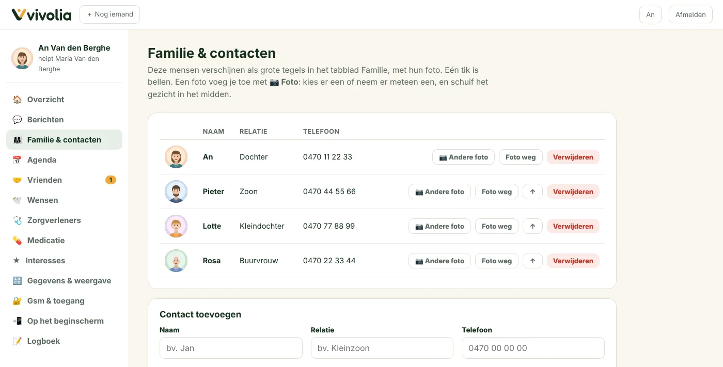Screen dimensions: 723x367
Task: Click the Nog iemand button
Action: coord(109,14)
